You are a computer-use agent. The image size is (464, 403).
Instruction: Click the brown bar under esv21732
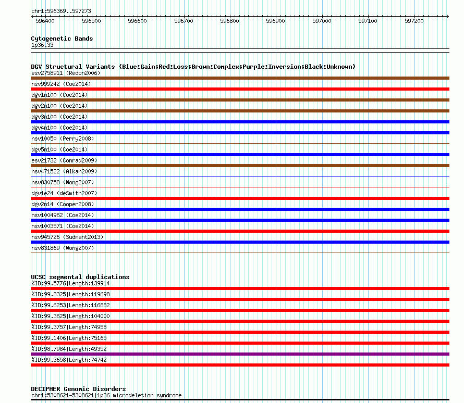(240, 166)
